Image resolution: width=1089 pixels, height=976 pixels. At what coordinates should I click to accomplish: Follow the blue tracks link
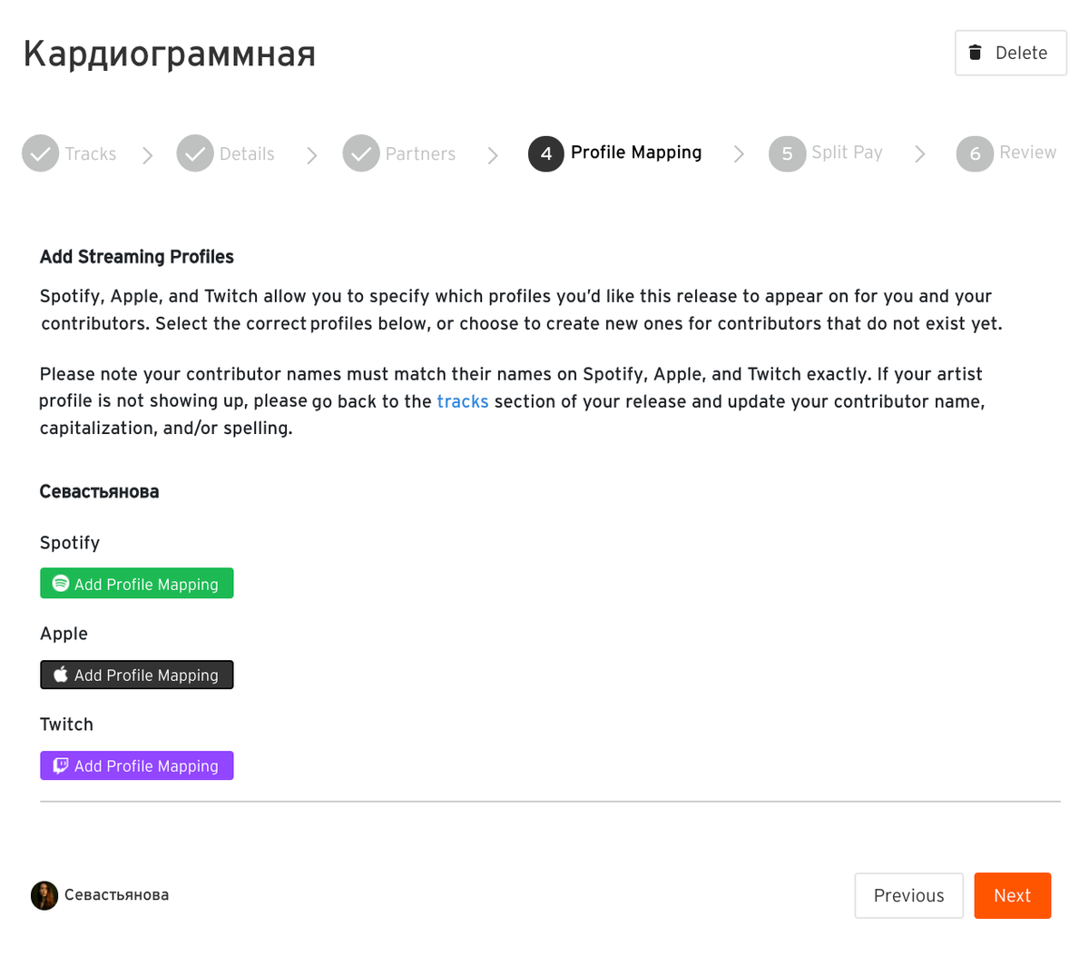[463, 401]
